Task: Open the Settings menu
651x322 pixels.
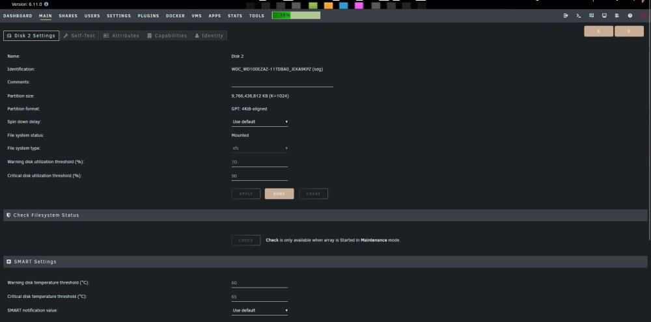Action: coord(118,16)
